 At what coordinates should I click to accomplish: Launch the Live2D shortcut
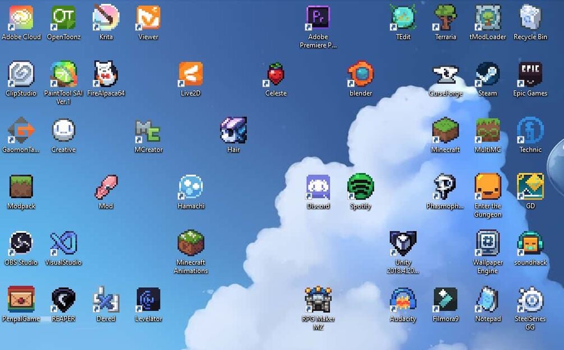click(191, 74)
